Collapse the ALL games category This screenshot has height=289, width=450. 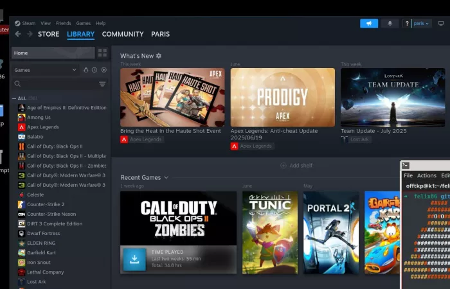click(15, 98)
